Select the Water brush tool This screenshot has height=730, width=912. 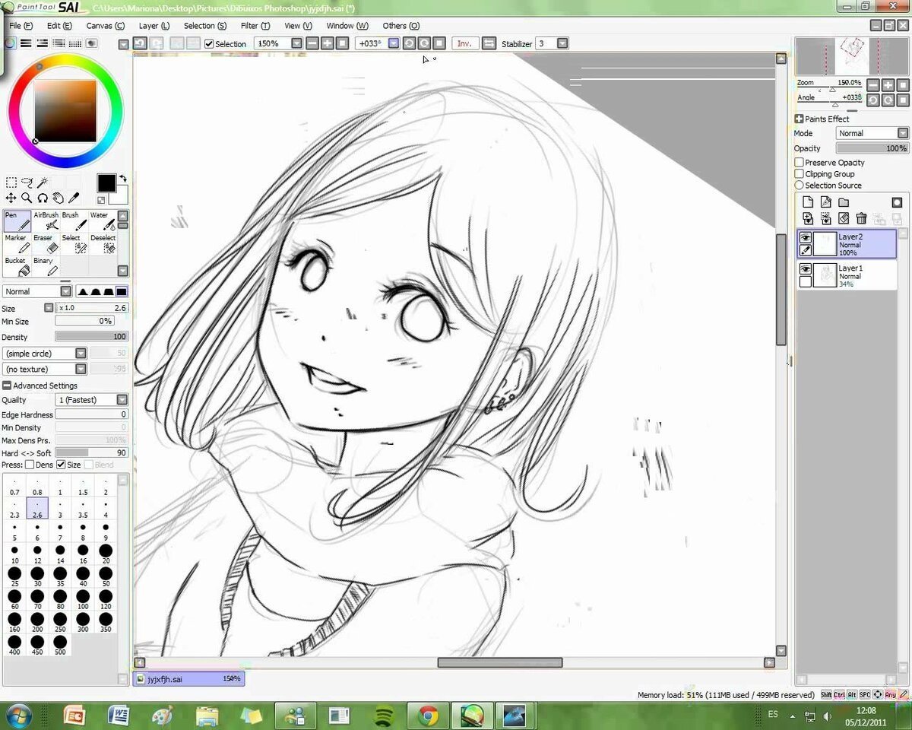pos(103,221)
